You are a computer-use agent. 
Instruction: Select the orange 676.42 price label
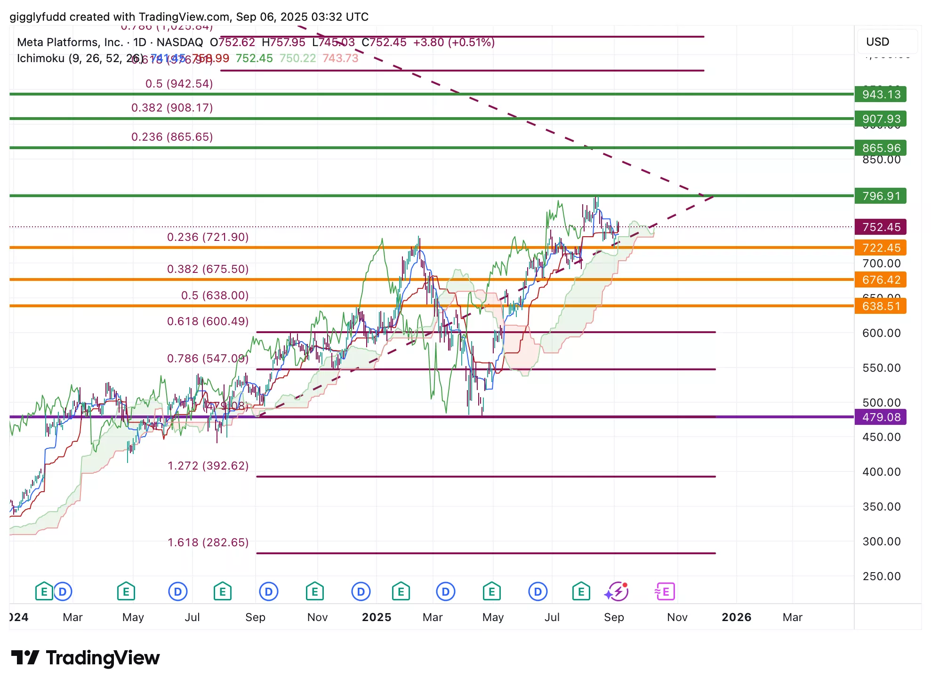[x=881, y=279]
